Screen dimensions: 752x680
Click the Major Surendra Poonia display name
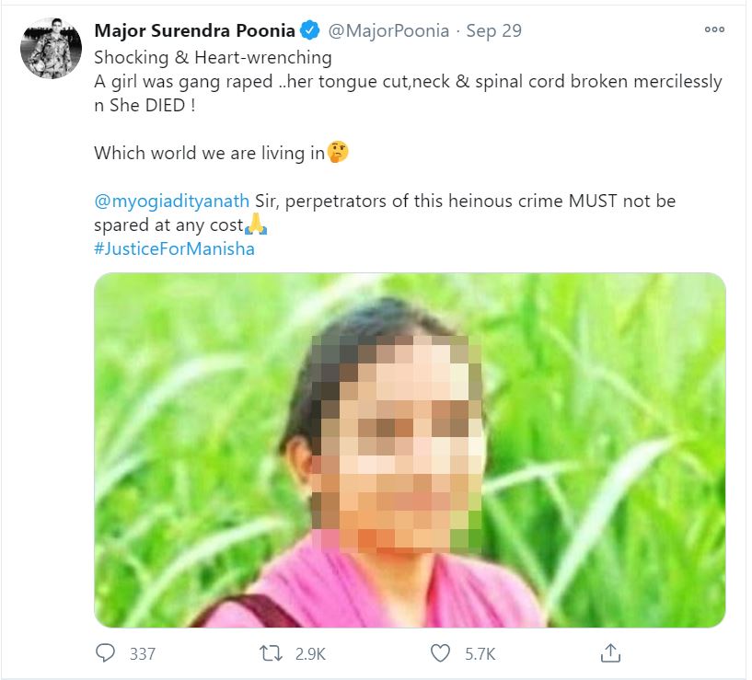(195, 30)
